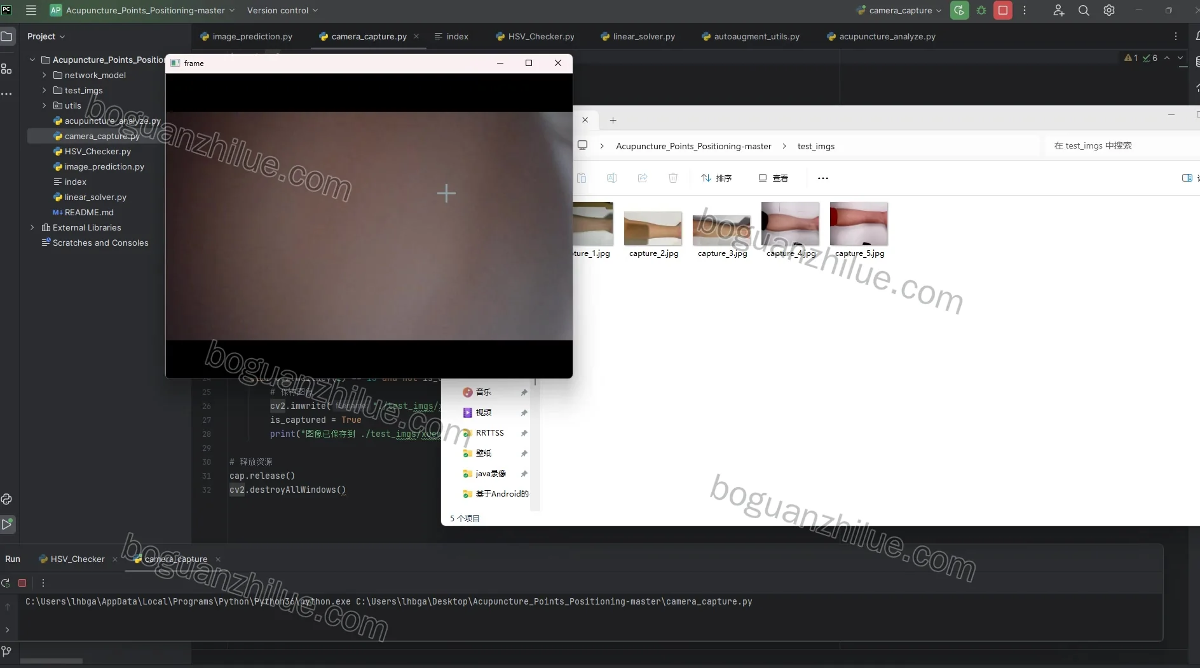
Task: Click the rerun icon in Run panel
Action: click(6, 583)
